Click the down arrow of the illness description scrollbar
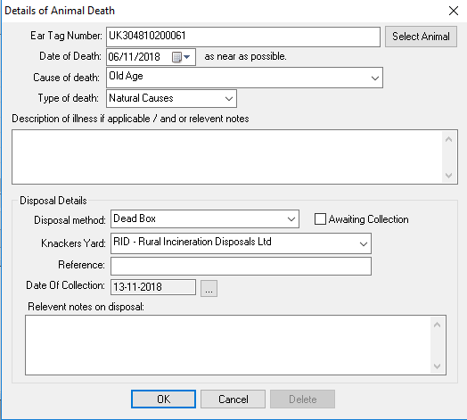467x420 pixels. [448, 176]
